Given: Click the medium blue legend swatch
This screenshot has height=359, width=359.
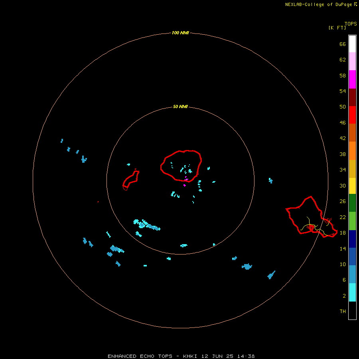Looking at the screenshot, I should coord(352,256).
